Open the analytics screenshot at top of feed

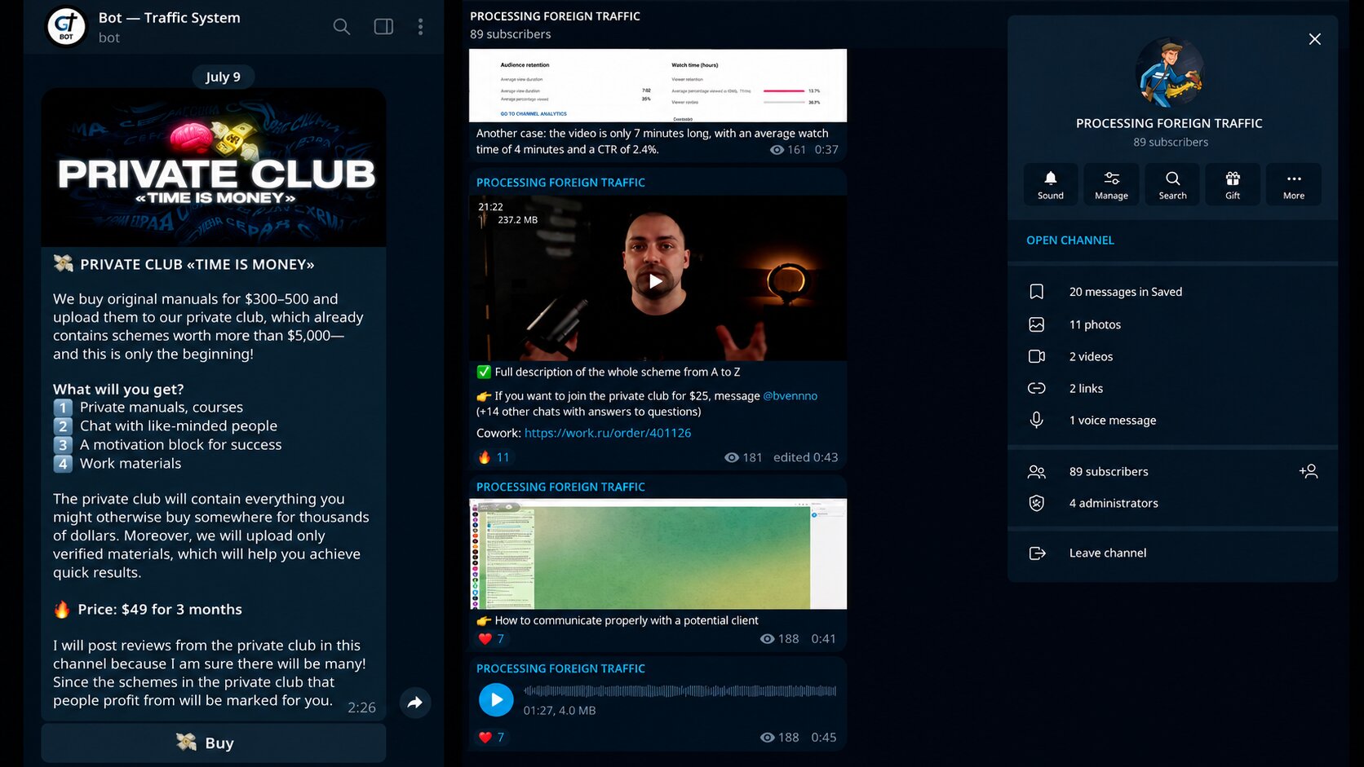pos(658,86)
